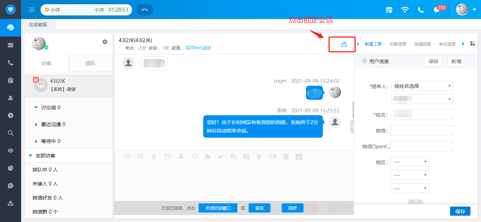
Task: Click 保存 button beside 用户信息
Action: click(433, 61)
